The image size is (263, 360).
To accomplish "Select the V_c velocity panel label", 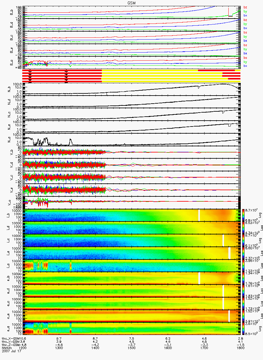I will pos(11,178).
